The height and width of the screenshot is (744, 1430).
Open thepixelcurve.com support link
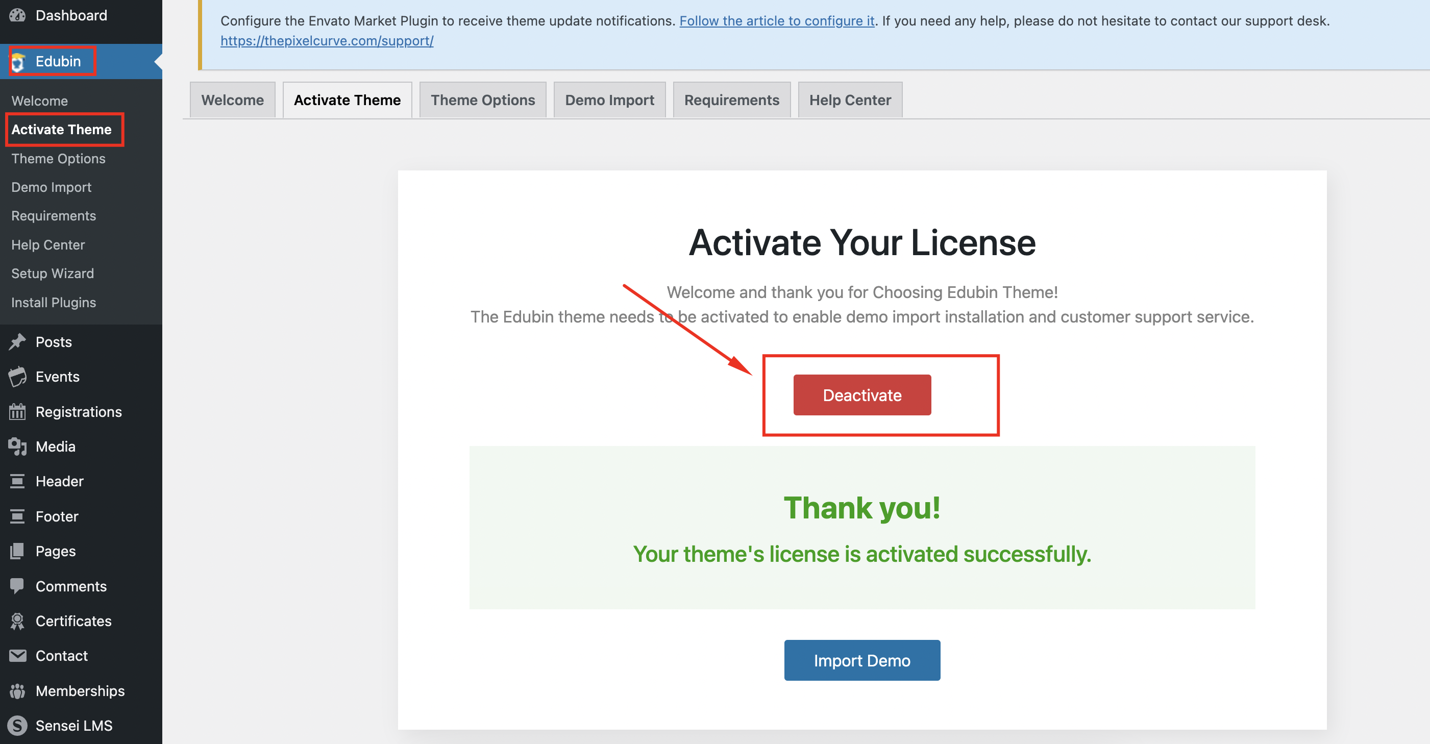coord(327,41)
